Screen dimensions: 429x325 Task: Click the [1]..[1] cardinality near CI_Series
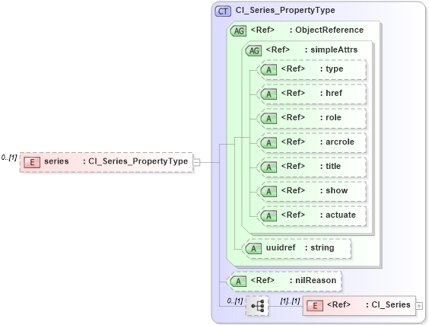tap(290, 301)
